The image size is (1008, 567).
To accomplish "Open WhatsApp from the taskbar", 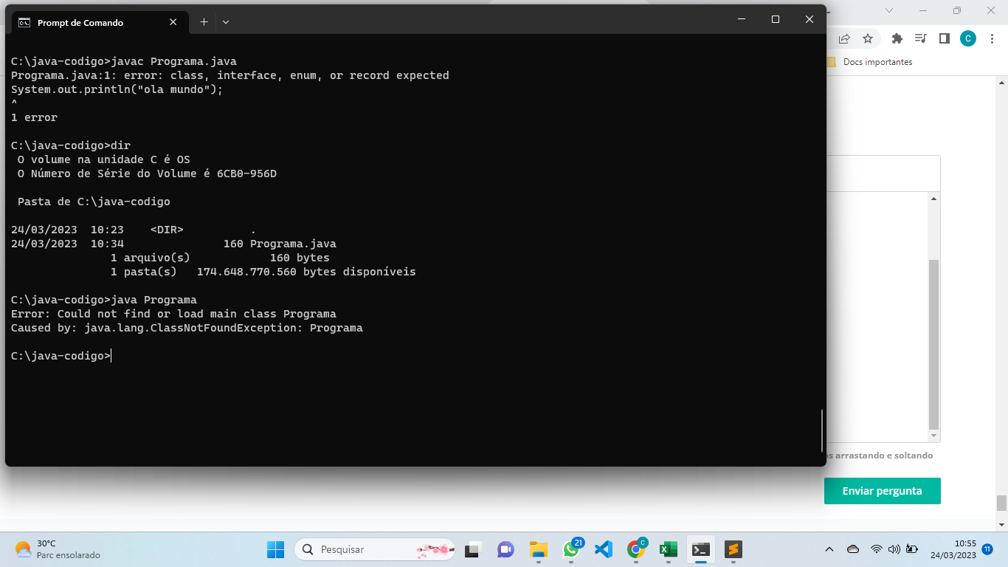I will coord(571,549).
